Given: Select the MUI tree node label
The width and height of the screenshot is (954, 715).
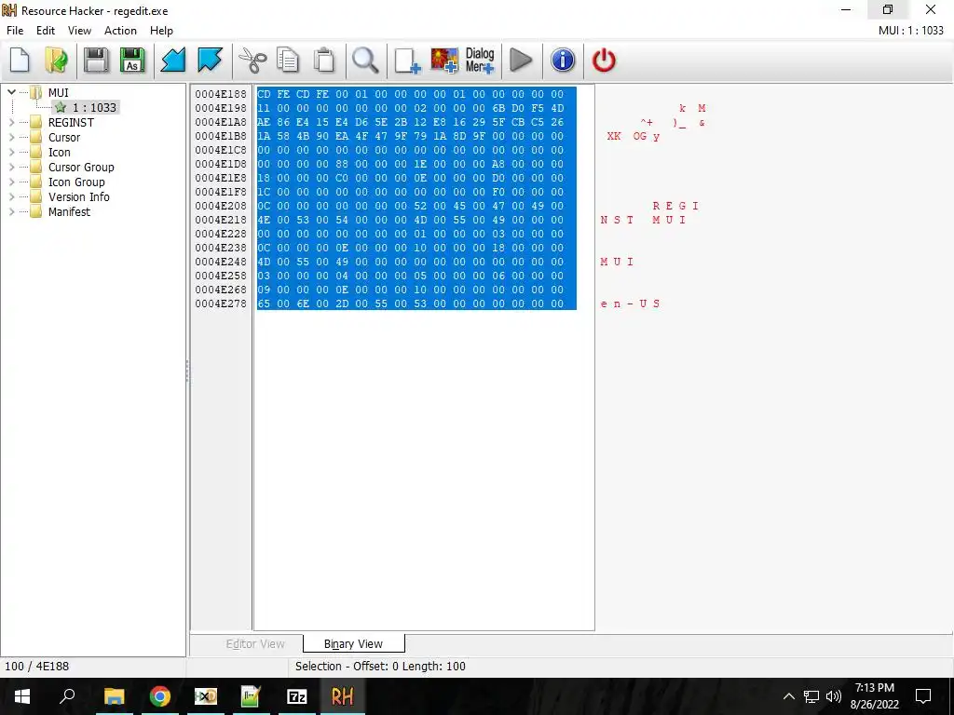Looking at the screenshot, I should pos(59,92).
